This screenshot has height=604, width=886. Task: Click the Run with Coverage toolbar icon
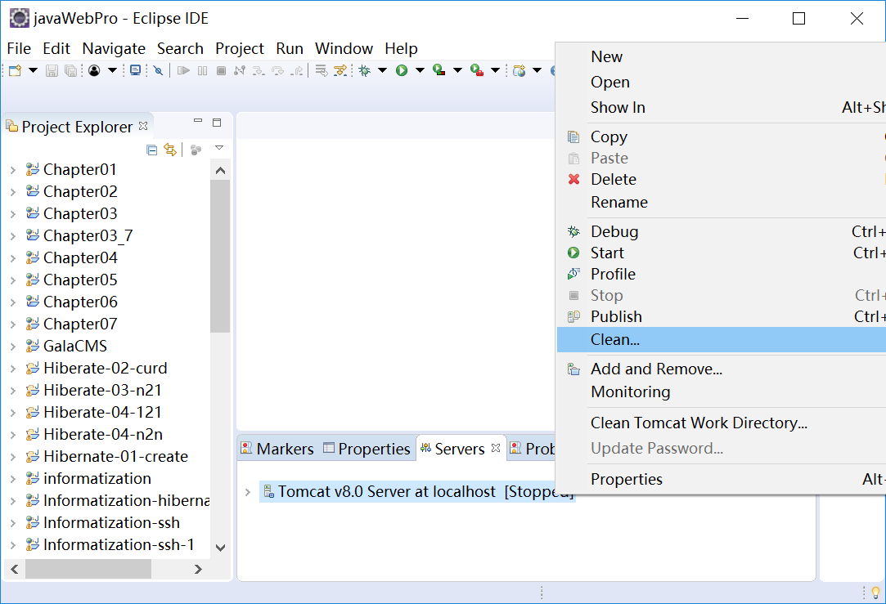(x=439, y=70)
